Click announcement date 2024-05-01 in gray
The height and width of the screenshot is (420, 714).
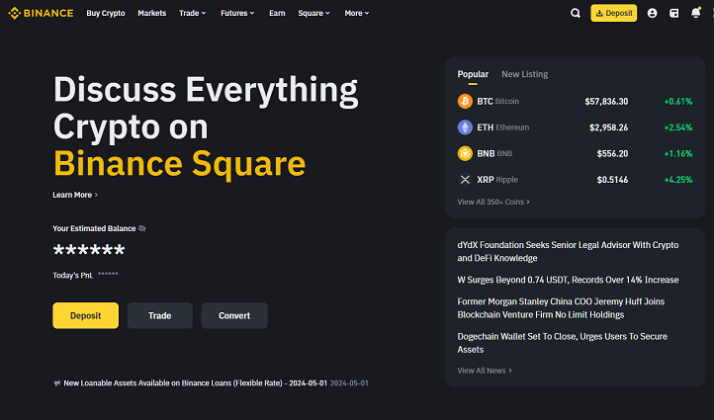(x=349, y=383)
